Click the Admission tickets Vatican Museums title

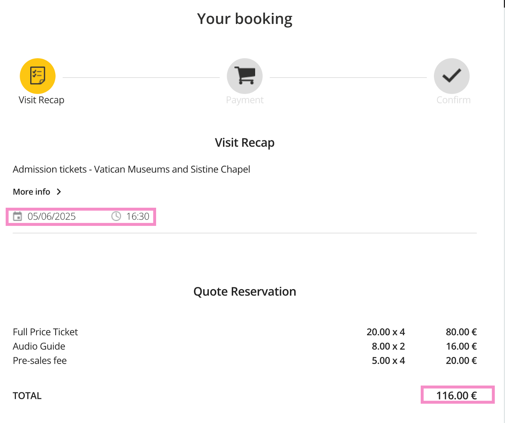coord(132,170)
